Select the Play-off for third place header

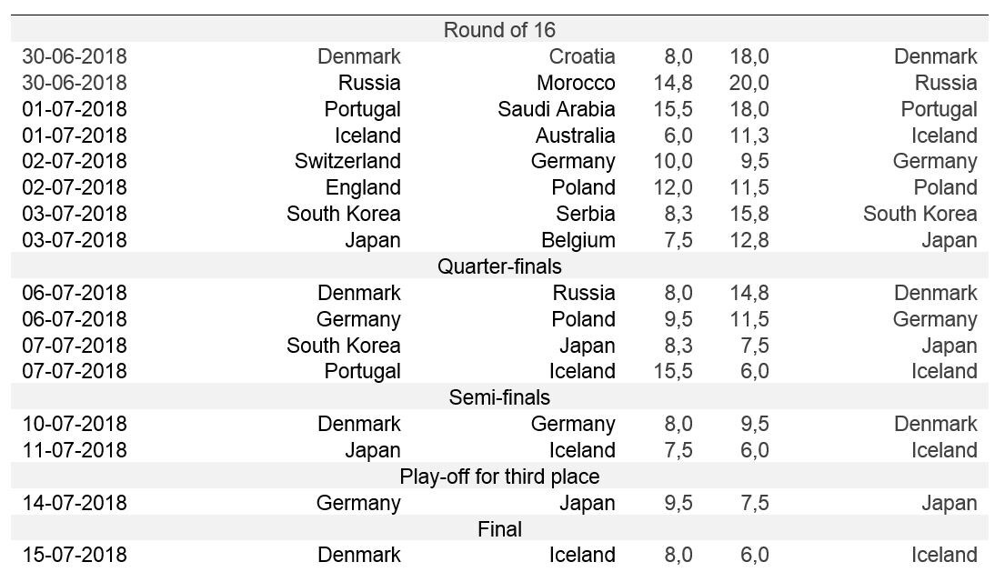tap(499, 477)
